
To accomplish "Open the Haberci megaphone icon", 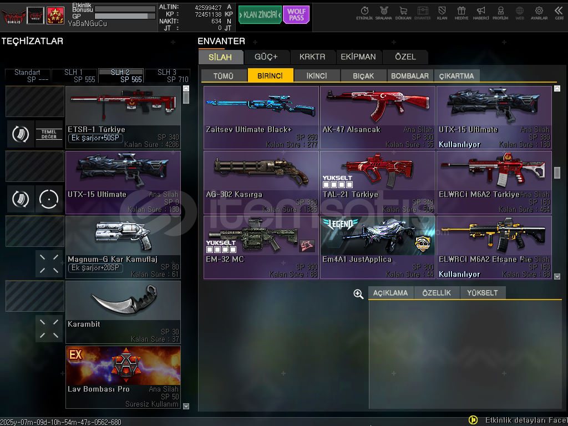I will coord(481,13).
